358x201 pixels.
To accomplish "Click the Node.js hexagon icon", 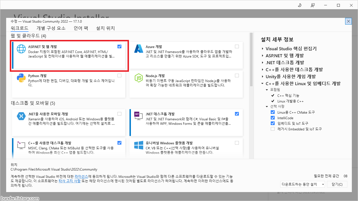I will coord(139,78).
